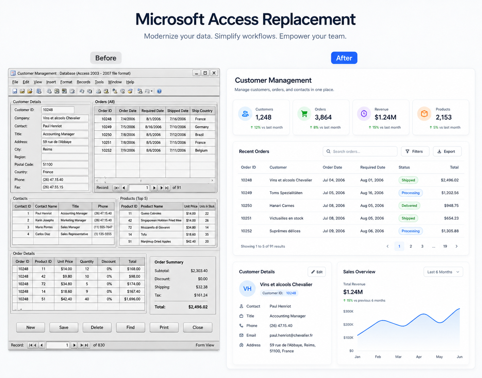482x378 pixels.
Task: Jump to first record in Orders navigator
Action: pyautogui.click(x=117, y=188)
